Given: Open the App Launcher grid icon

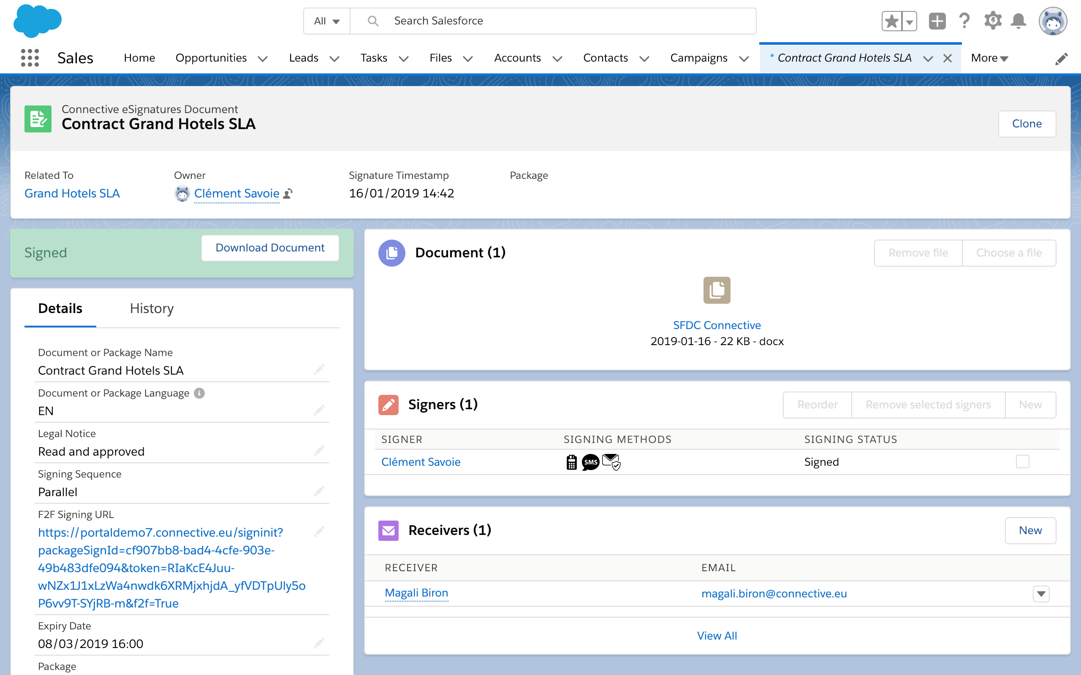Looking at the screenshot, I should [x=30, y=58].
